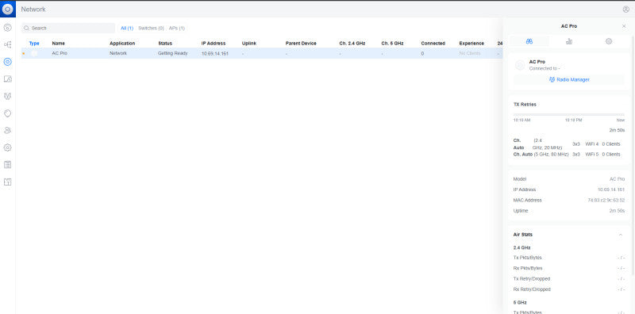Open the users icon in the sidebar

point(7,130)
